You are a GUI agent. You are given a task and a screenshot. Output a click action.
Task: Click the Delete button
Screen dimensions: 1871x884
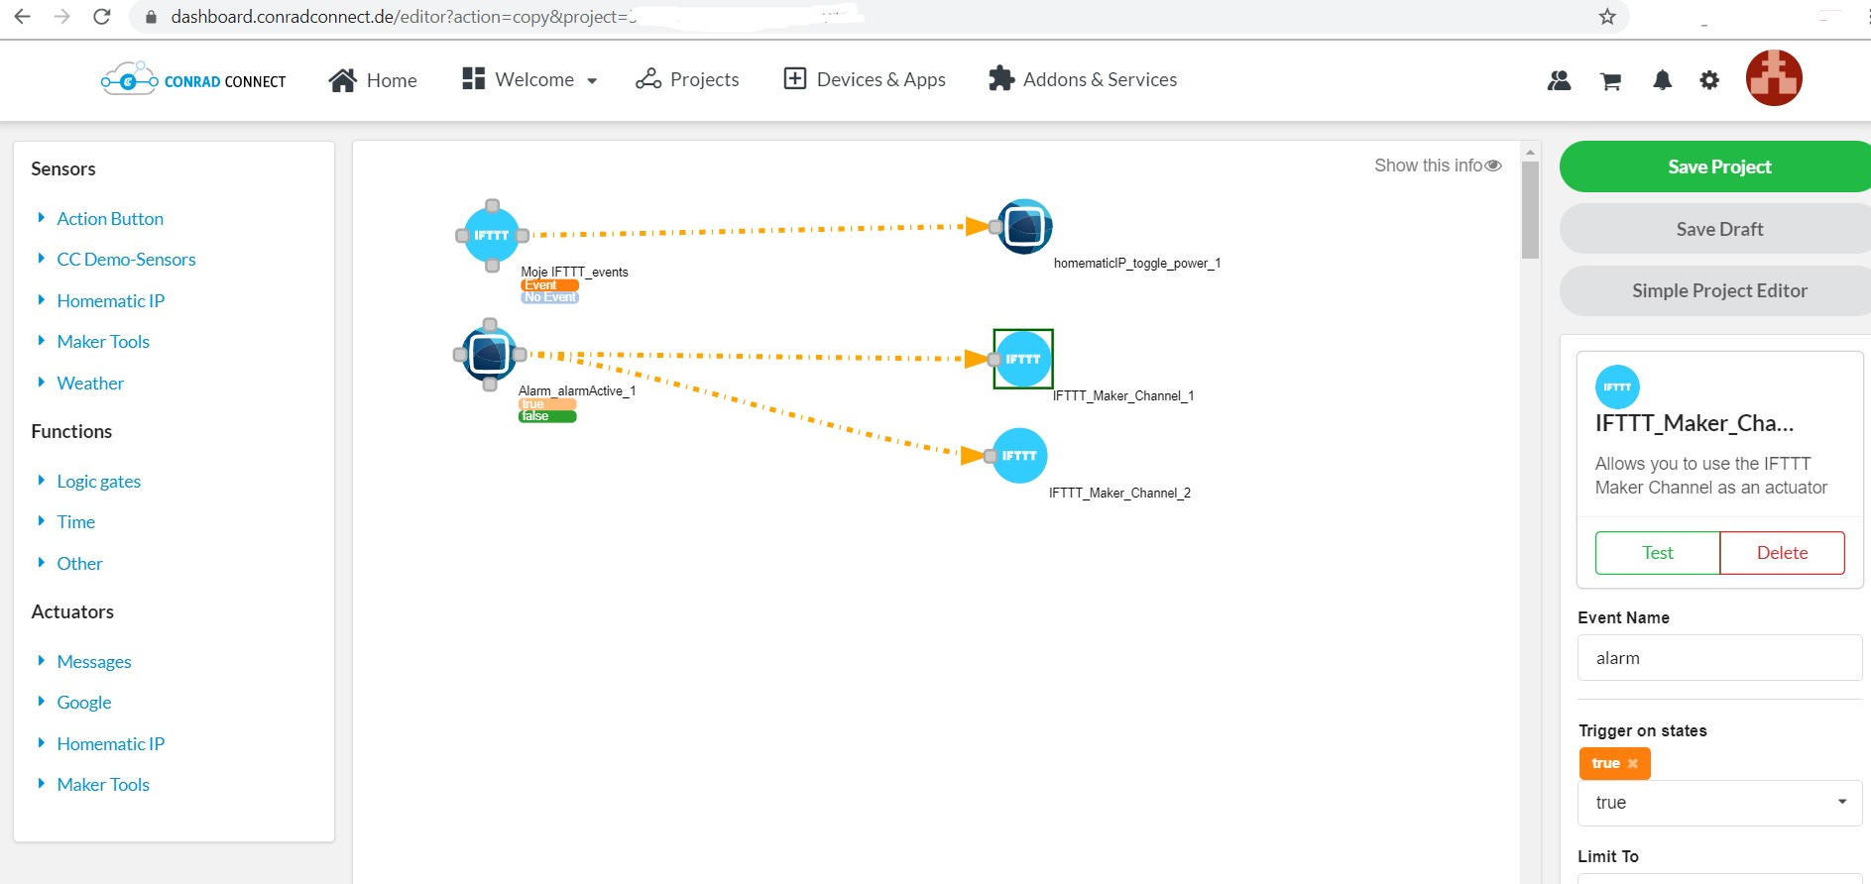point(1782,553)
